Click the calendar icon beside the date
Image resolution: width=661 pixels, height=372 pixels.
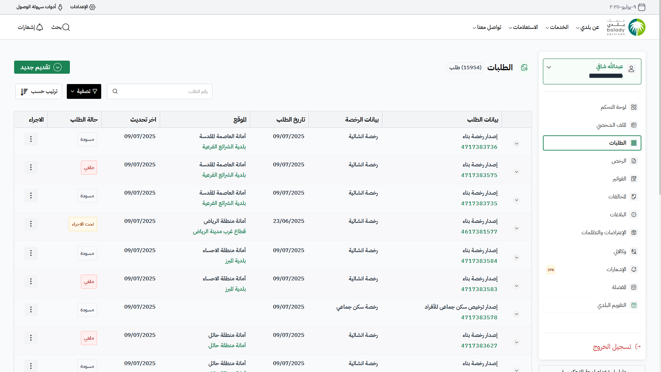(x=641, y=7)
